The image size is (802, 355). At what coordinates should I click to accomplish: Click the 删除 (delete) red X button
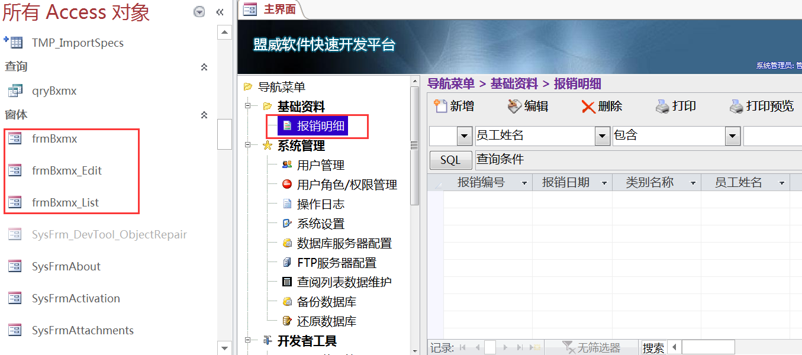click(x=601, y=106)
